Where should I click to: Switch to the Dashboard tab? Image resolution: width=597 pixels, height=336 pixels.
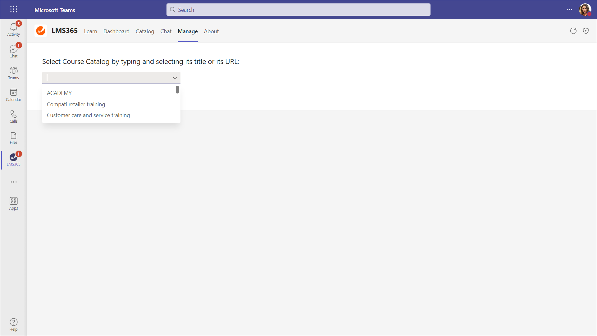pyautogui.click(x=116, y=31)
